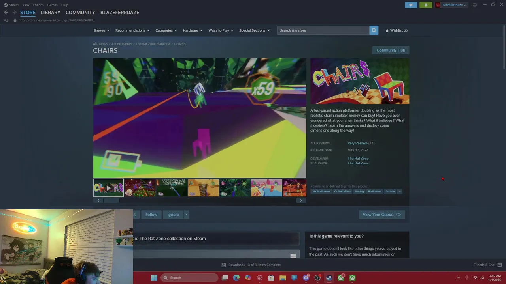Go forward with the forward arrow
Image resolution: width=506 pixels, height=284 pixels.
[x=14, y=13]
